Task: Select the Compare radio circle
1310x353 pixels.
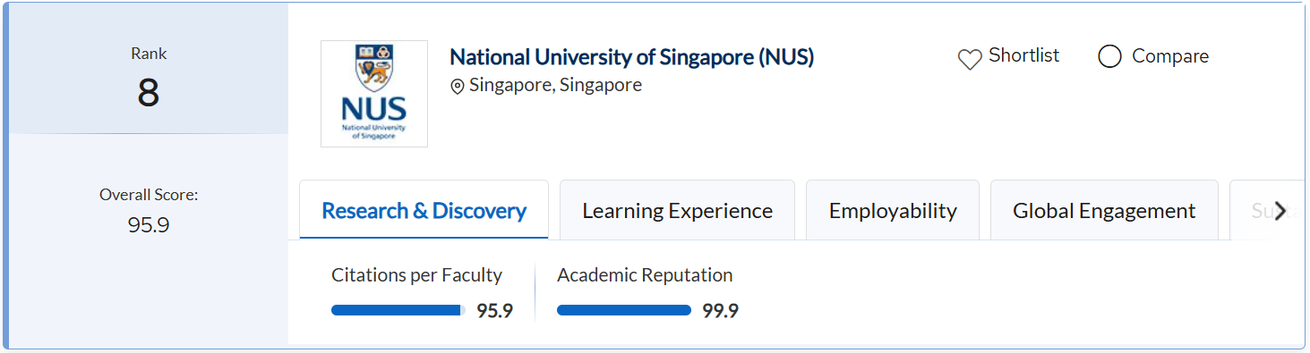Action: point(1109,57)
